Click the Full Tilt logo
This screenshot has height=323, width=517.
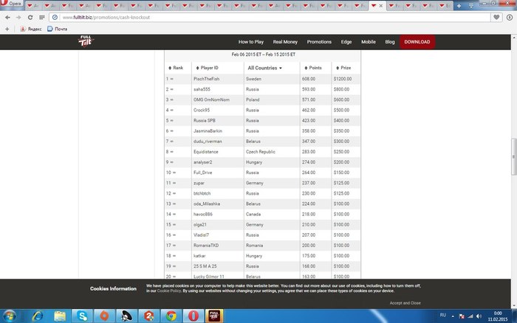86,41
